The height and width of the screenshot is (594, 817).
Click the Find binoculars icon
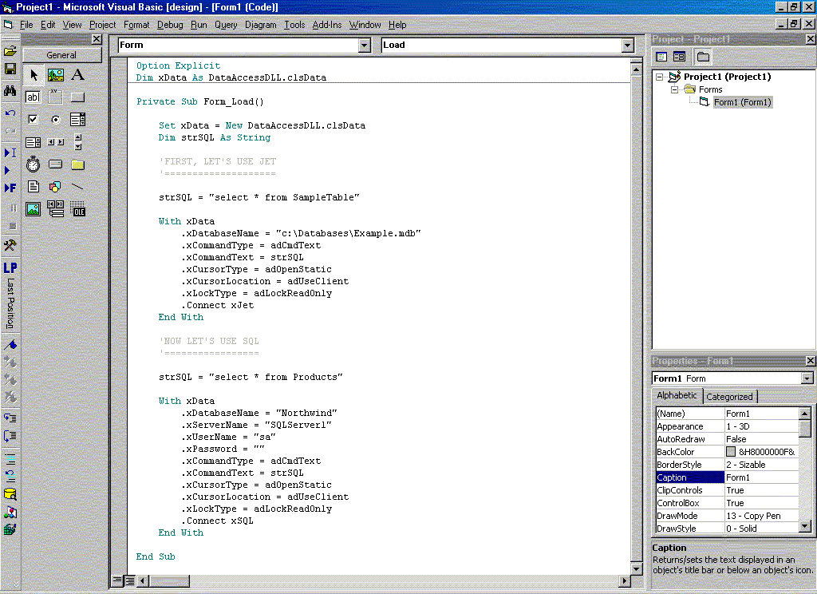10,91
